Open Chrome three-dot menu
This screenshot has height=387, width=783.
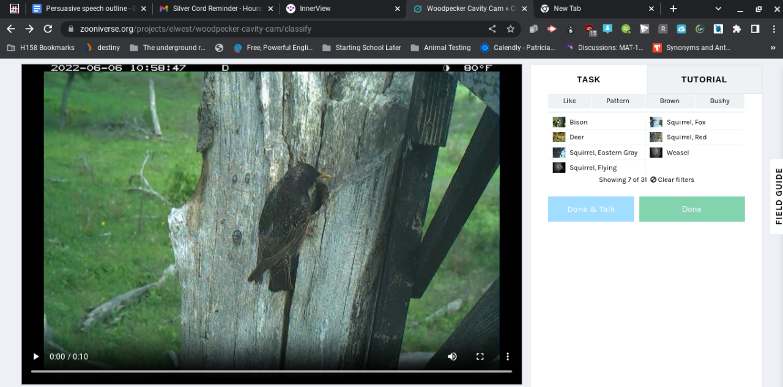(x=773, y=29)
